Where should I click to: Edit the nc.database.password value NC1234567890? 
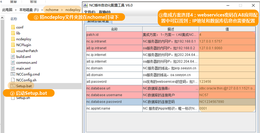pyautogui.click(x=227, y=102)
